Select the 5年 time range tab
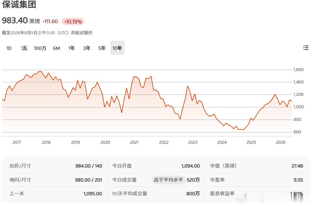314x206 pixels. (x=102, y=48)
